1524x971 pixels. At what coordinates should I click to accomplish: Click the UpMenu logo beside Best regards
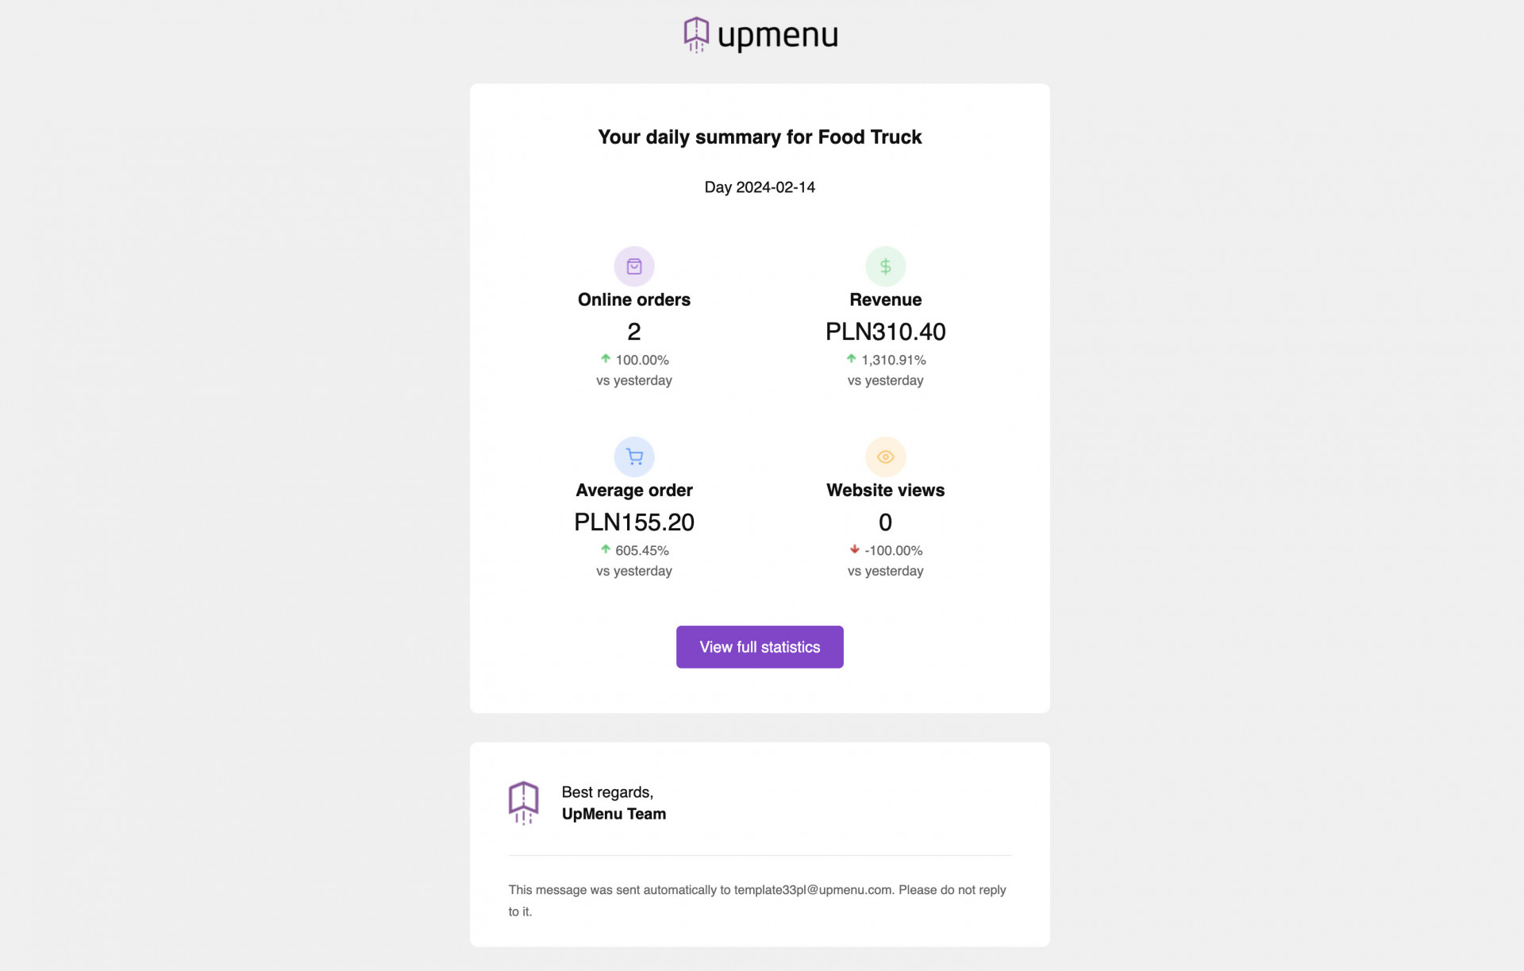(523, 803)
